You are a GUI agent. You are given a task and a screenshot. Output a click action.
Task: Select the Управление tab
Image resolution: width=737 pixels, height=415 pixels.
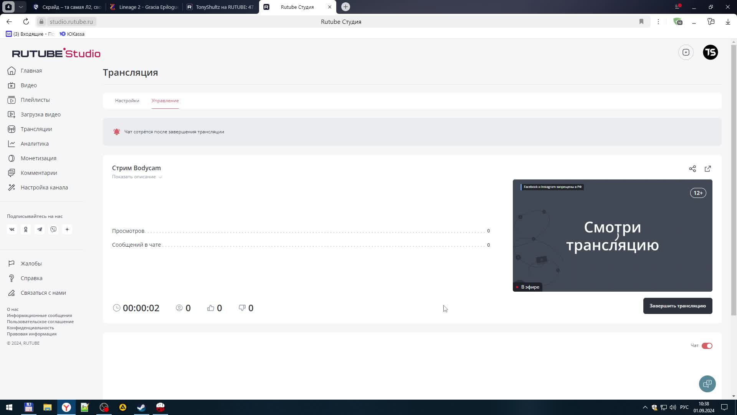coord(165,101)
